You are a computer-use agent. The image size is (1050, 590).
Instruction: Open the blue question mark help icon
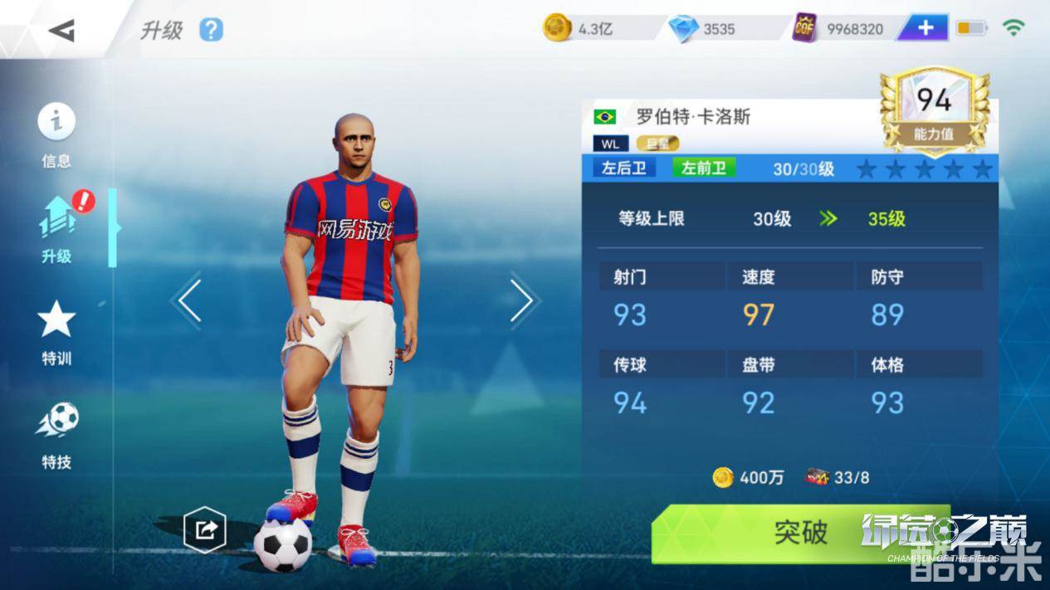pyautogui.click(x=212, y=30)
